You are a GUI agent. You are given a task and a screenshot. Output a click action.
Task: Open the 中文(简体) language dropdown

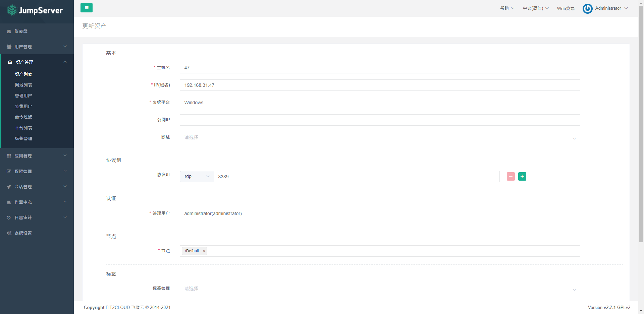pos(536,8)
